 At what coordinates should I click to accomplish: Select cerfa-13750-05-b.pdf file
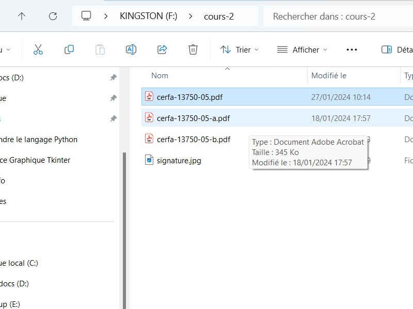click(193, 139)
